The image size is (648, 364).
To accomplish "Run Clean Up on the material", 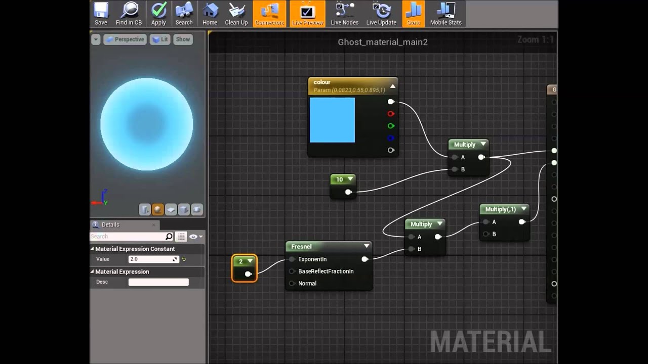I will click(x=236, y=14).
